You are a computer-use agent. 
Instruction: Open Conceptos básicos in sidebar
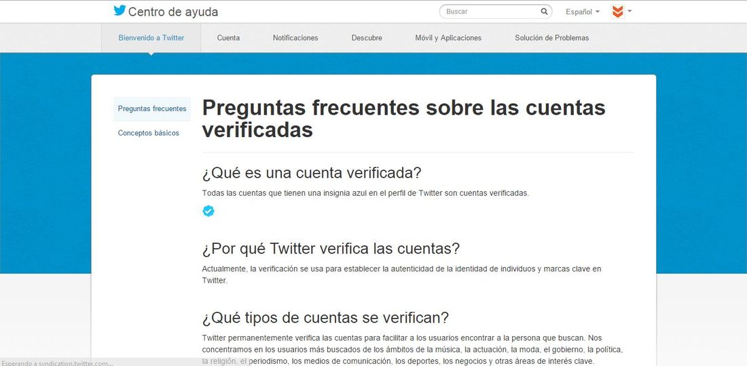coord(149,133)
